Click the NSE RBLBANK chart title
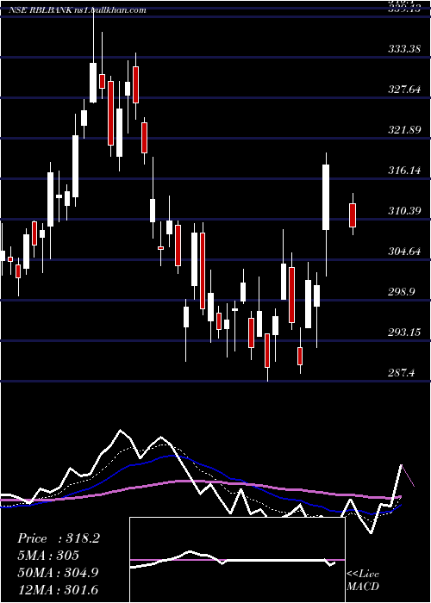This screenshot has width=431, height=603. 78,10
